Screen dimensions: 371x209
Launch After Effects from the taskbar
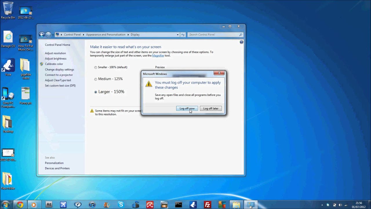(x=49, y=205)
